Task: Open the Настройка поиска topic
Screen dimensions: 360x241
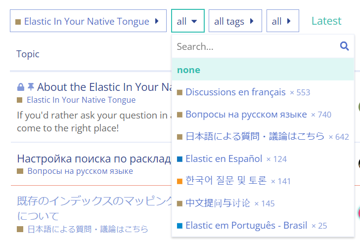Action: pos(94,159)
